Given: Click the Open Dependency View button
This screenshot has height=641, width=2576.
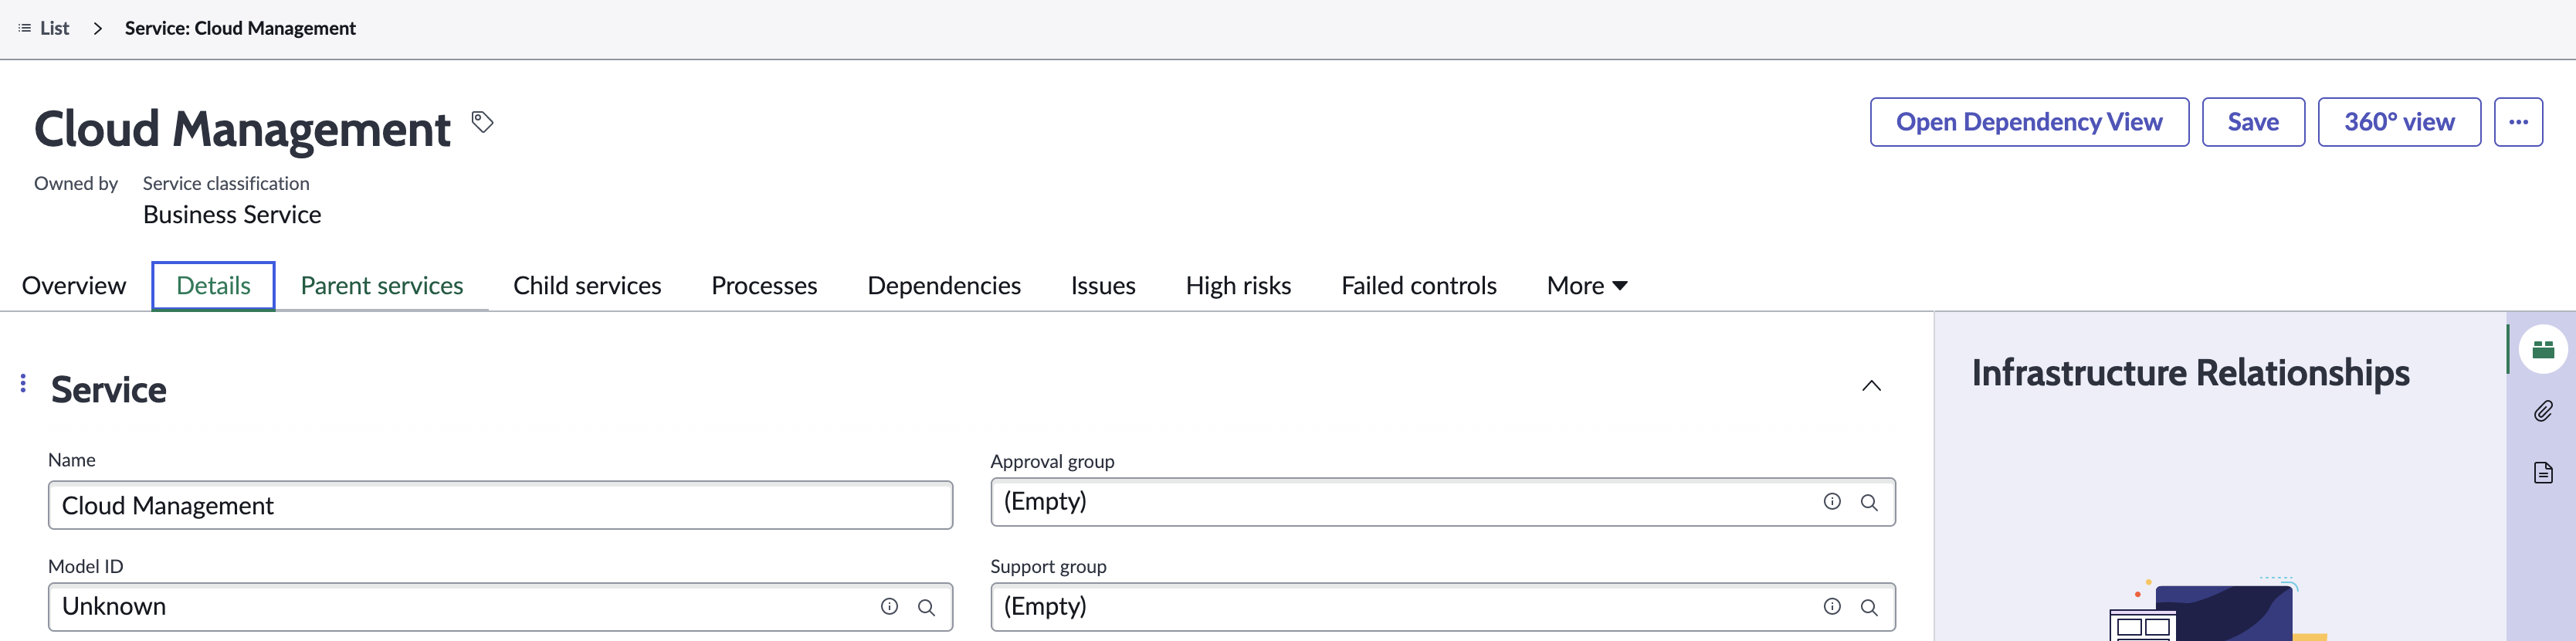Looking at the screenshot, I should [2028, 122].
